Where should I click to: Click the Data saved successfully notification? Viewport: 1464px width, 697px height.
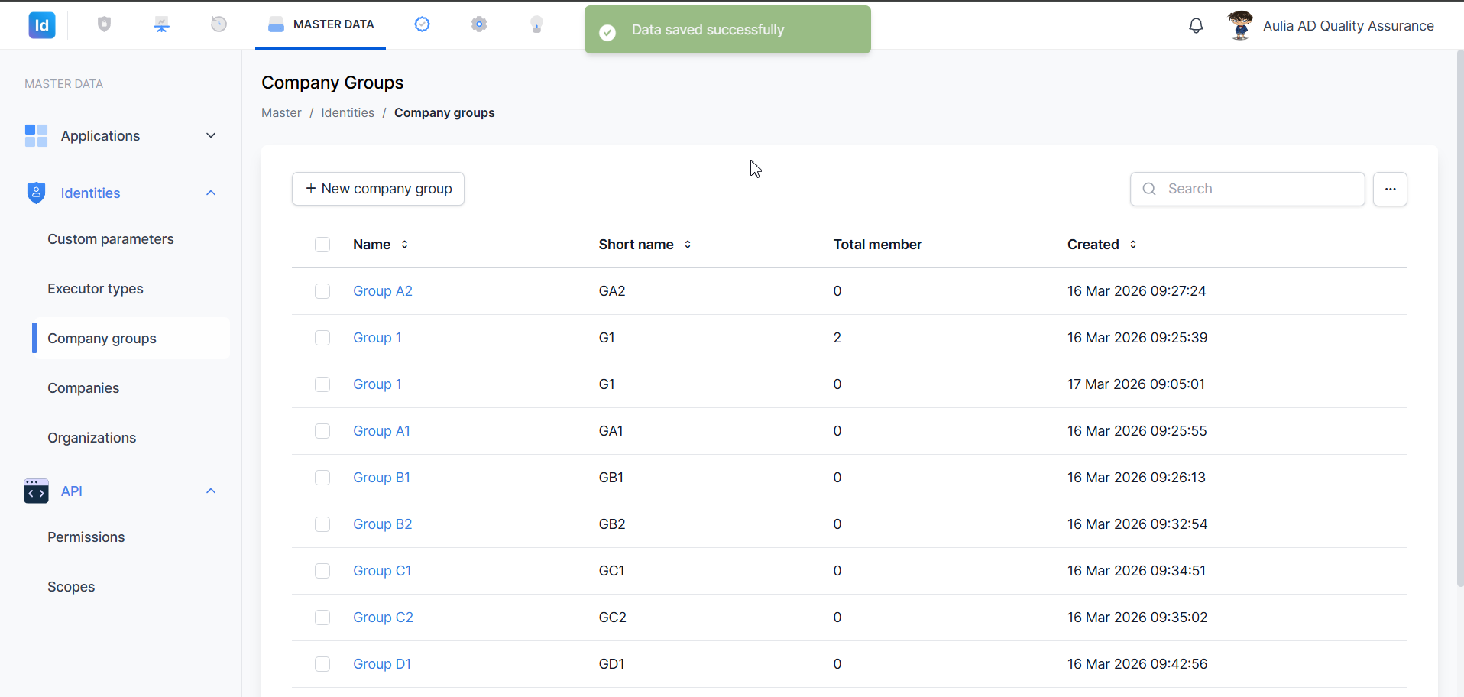tap(727, 30)
